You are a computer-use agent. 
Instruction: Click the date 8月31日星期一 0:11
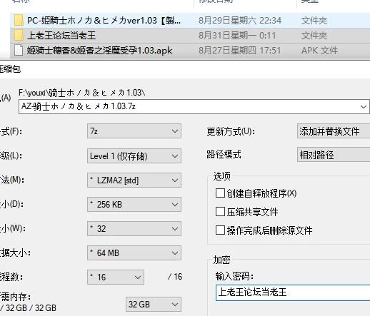pyautogui.click(x=237, y=36)
